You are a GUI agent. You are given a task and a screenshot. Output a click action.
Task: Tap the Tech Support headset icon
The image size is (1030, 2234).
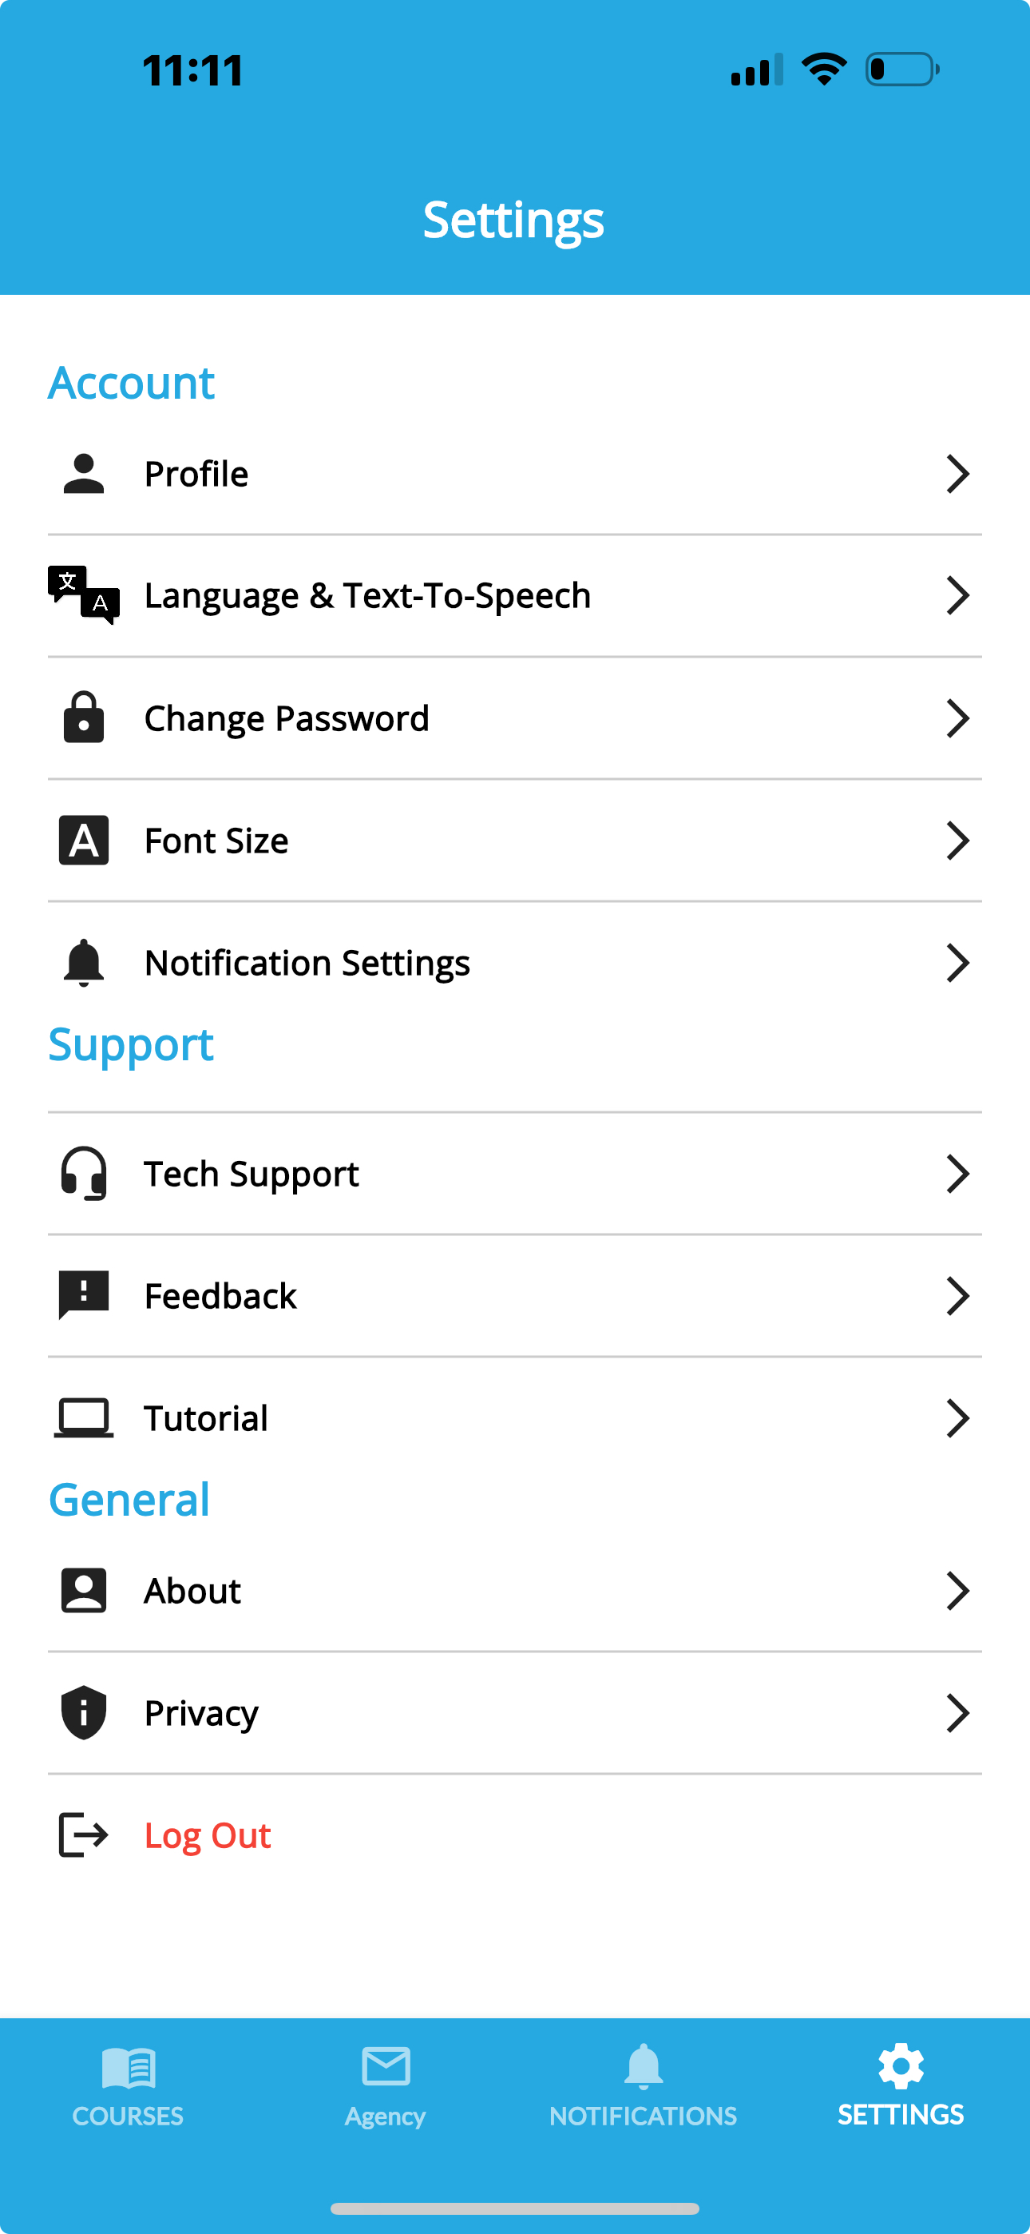pos(83,1174)
